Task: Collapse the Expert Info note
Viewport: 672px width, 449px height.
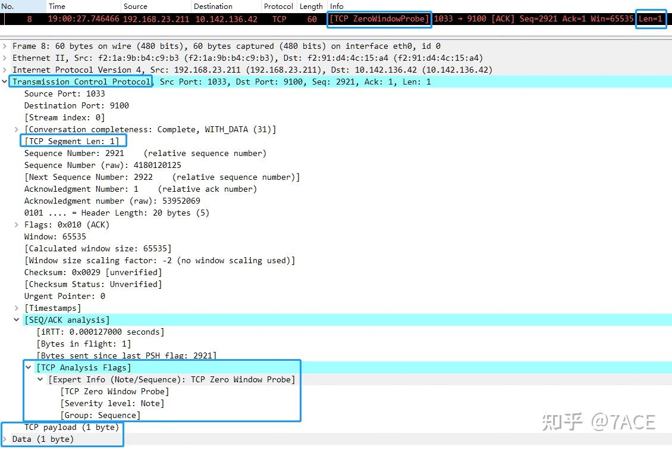Action: coord(40,379)
